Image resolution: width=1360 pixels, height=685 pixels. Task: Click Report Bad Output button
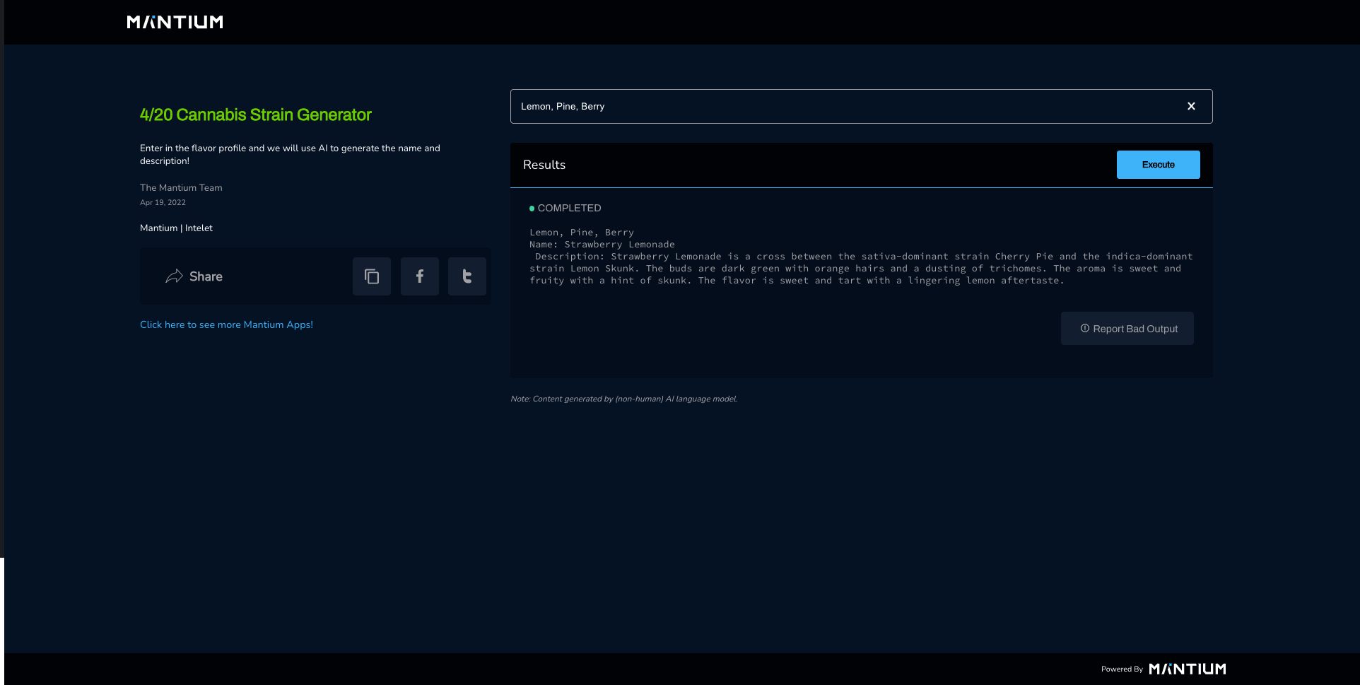coord(1127,329)
